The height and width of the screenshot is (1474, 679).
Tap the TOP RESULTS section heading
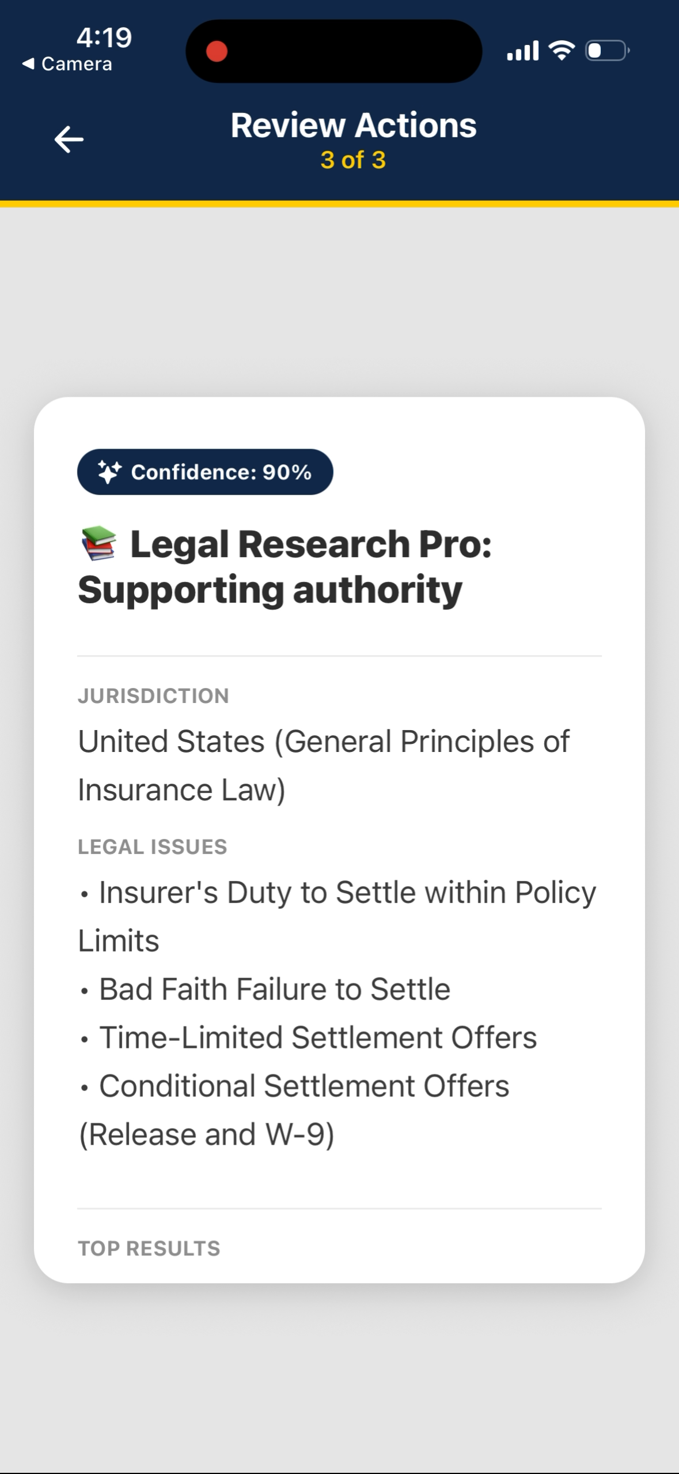pyautogui.click(x=149, y=1248)
